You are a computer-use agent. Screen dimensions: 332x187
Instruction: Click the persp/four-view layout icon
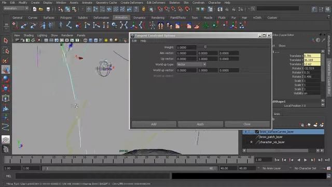click(6, 139)
